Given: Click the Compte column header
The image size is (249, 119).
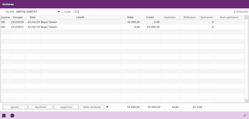Looking at the screenshot, I should (18, 18).
